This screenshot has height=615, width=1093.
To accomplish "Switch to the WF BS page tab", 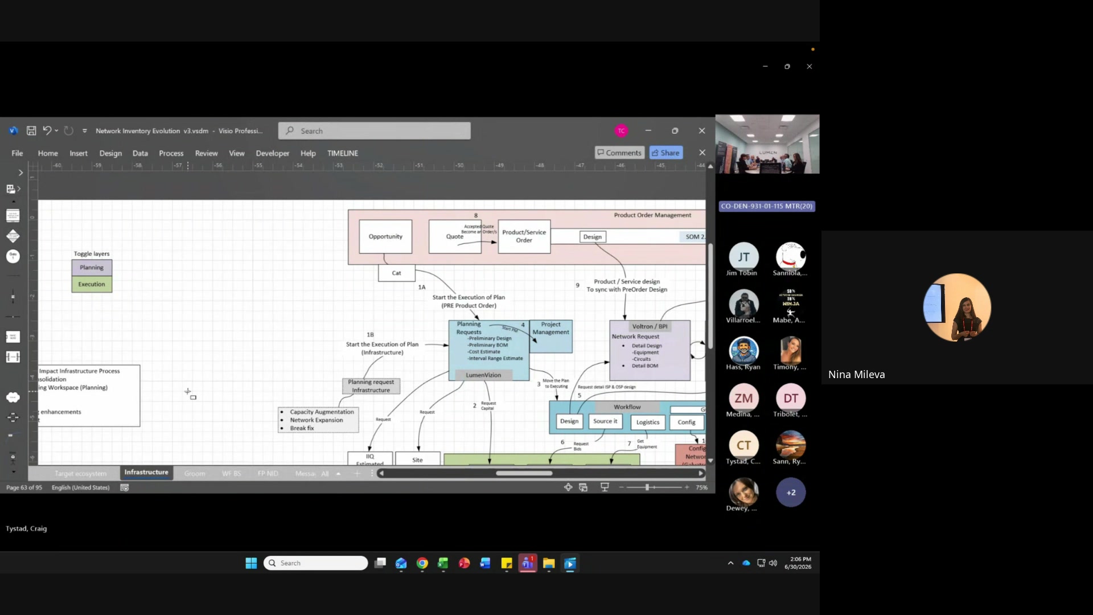I will point(231,473).
